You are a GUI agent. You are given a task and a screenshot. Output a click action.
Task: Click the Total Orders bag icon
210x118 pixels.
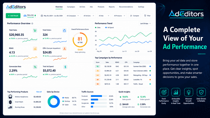64,31
